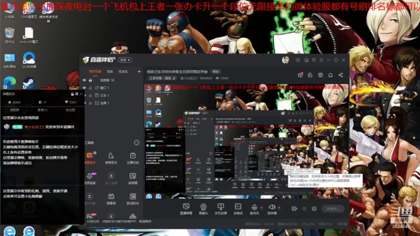Viewport: 420px width, 236px height.
Task: Toggle the lock on the 窗口 1 source
Action: coord(90,88)
